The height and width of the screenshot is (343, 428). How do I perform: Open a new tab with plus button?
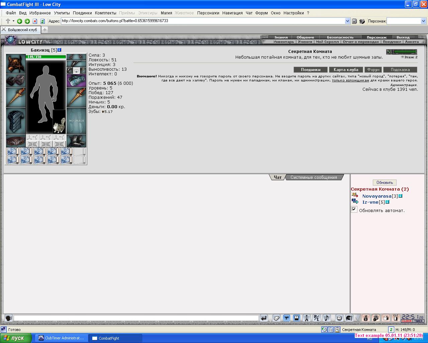coord(45,30)
